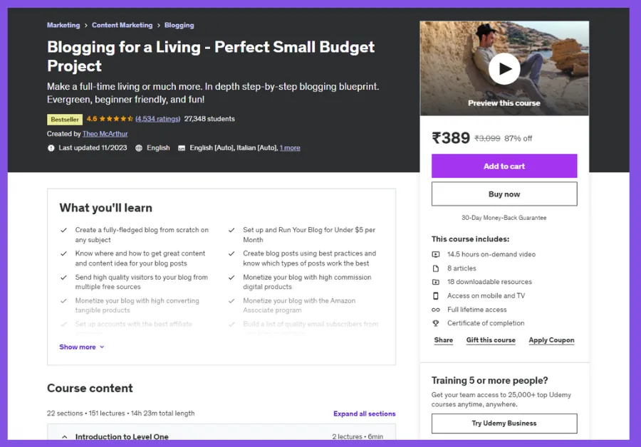Click the lifetime access infinity icon
Viewport: 641px width, 447px height.
[x=436, y=310]
